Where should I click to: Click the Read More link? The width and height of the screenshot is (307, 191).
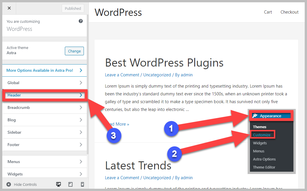pyautogui.click(x=120, y=124)
